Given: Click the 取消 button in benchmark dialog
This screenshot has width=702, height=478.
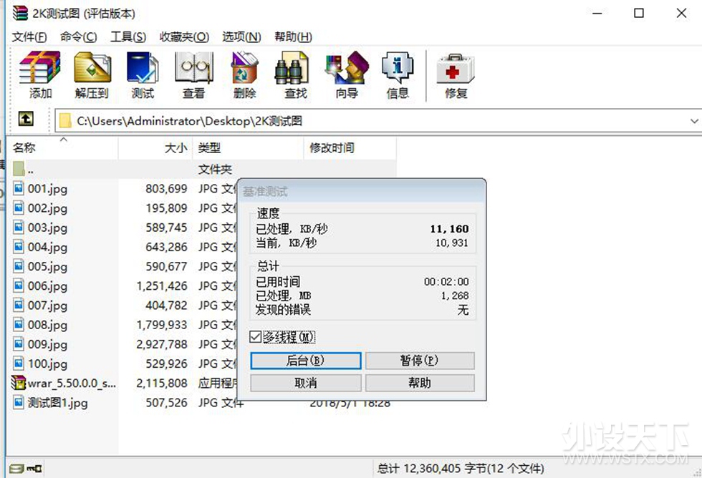Looking at the screenshot, I should tap(306, 383).
